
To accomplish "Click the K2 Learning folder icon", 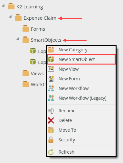I will 11,6.
